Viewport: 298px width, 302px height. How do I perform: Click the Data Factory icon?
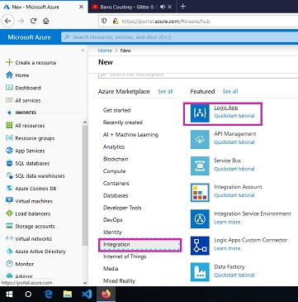point(200,272)
